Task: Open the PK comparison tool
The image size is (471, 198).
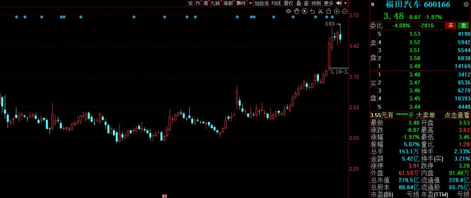Action: click(x=198, y=3)
